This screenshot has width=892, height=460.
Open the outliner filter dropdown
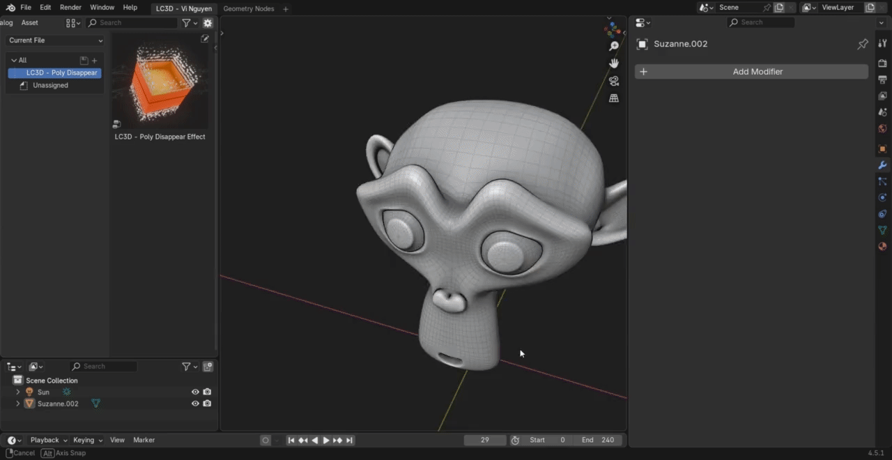[x=190, y=367]
